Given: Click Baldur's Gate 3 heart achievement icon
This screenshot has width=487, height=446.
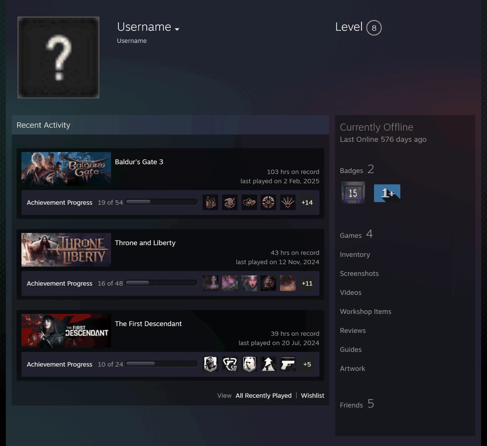Looking at the screenshot, I should point(249,202).
